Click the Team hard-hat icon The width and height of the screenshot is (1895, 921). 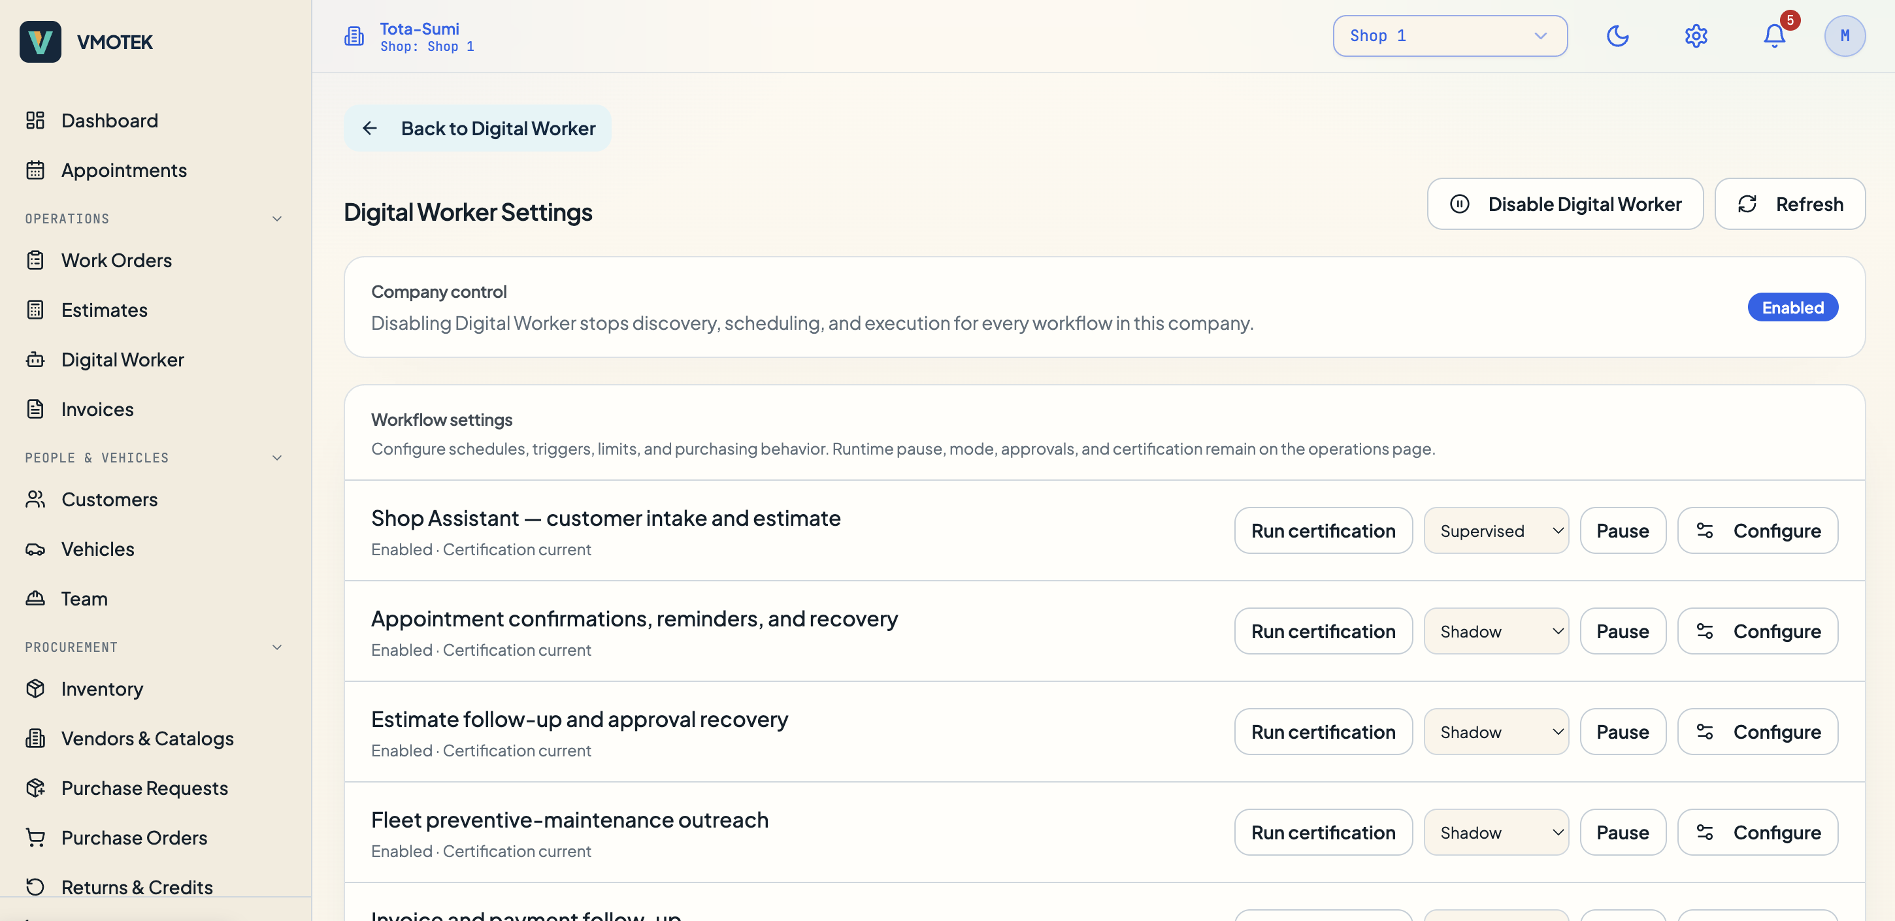point(35,599)
